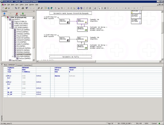Select HOROMETR (CMPND) in the tree
This screenshot has height=125, width=164.
coord(24,54)
